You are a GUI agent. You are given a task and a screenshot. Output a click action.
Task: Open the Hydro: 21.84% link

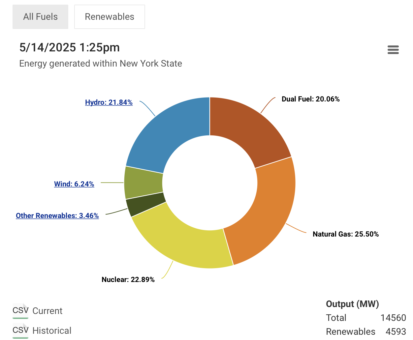tap(109, 102)
